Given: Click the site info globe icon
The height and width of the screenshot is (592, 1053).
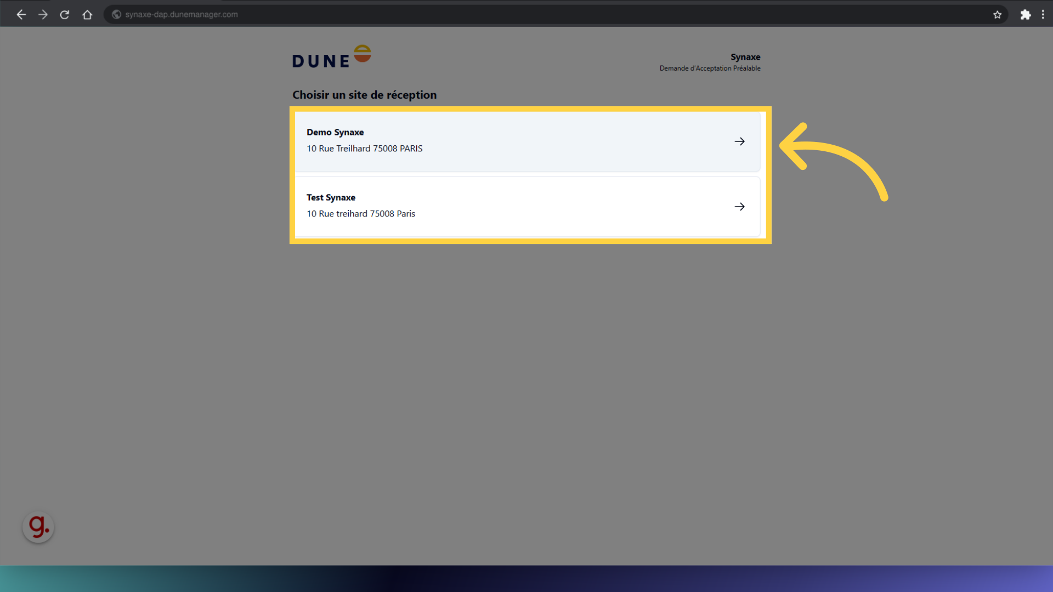Looking at the screenshot, I should click(x=116, y=15).
